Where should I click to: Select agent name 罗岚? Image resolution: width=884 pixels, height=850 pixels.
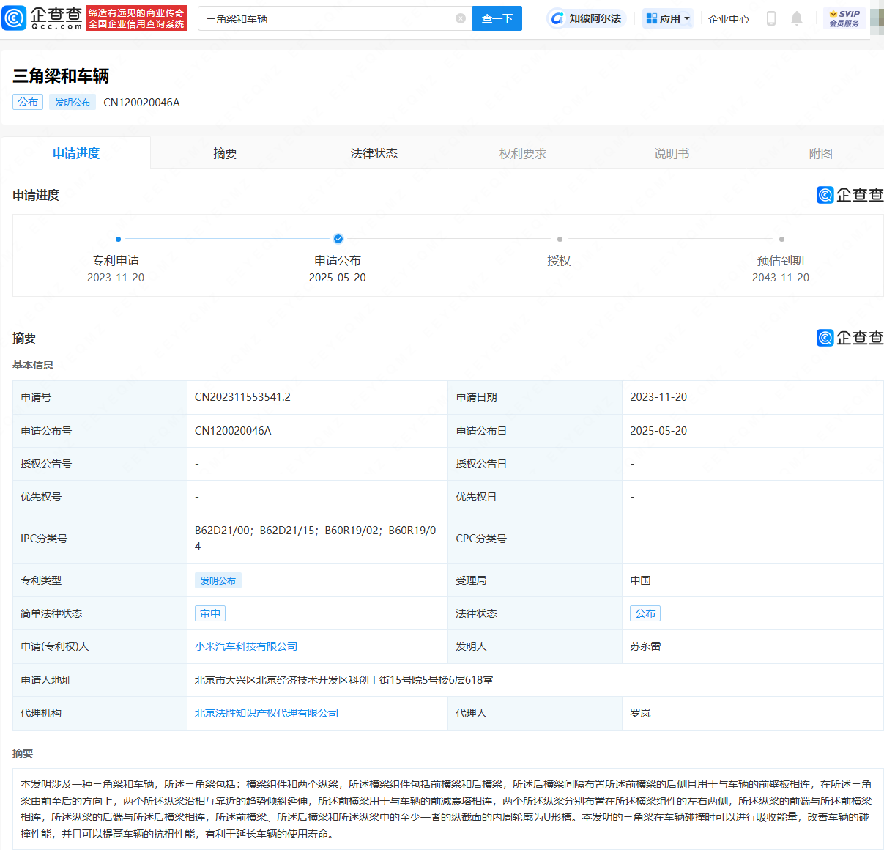640,713
